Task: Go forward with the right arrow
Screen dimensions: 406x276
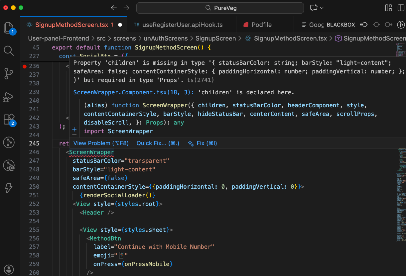Action: pos(126,8)
